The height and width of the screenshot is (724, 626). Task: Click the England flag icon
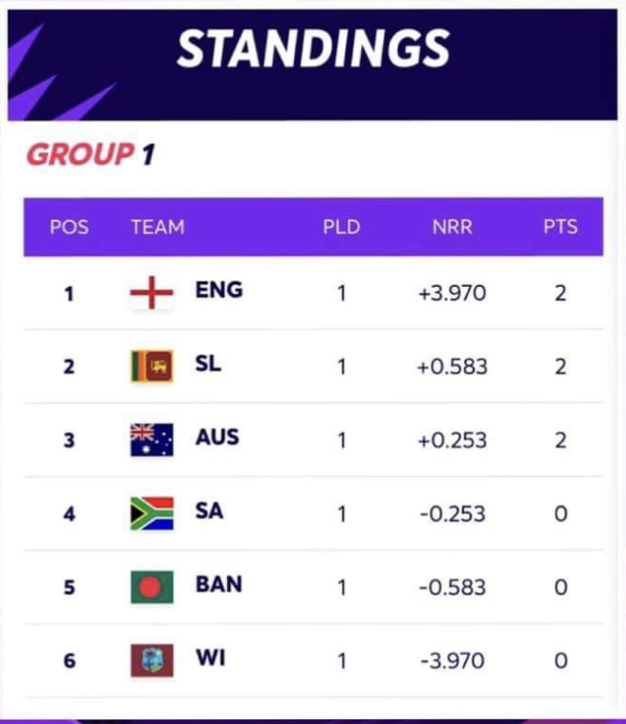[x=151, y=292]
